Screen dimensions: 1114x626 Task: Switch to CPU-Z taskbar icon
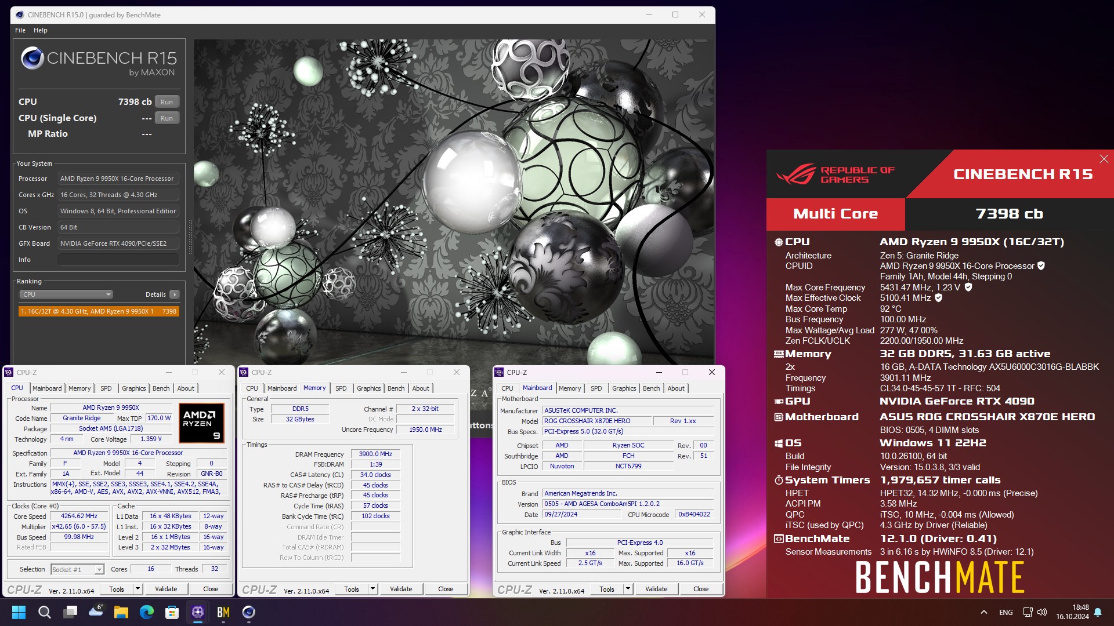click(x=197, y=612)
